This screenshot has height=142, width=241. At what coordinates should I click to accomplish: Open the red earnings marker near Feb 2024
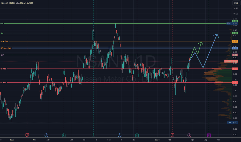[172, 135]
